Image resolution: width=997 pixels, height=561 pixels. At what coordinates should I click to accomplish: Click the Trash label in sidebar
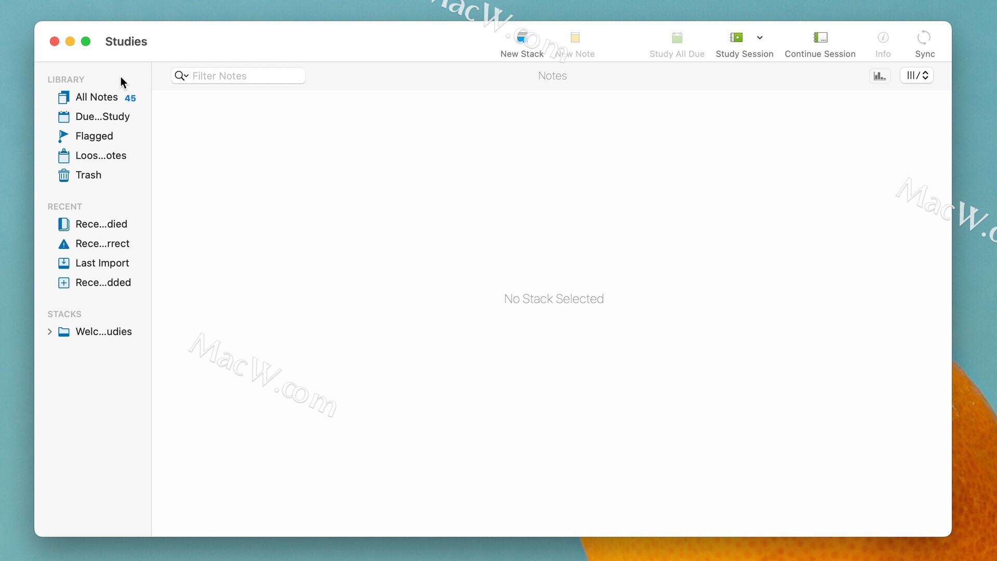(88, 175)
